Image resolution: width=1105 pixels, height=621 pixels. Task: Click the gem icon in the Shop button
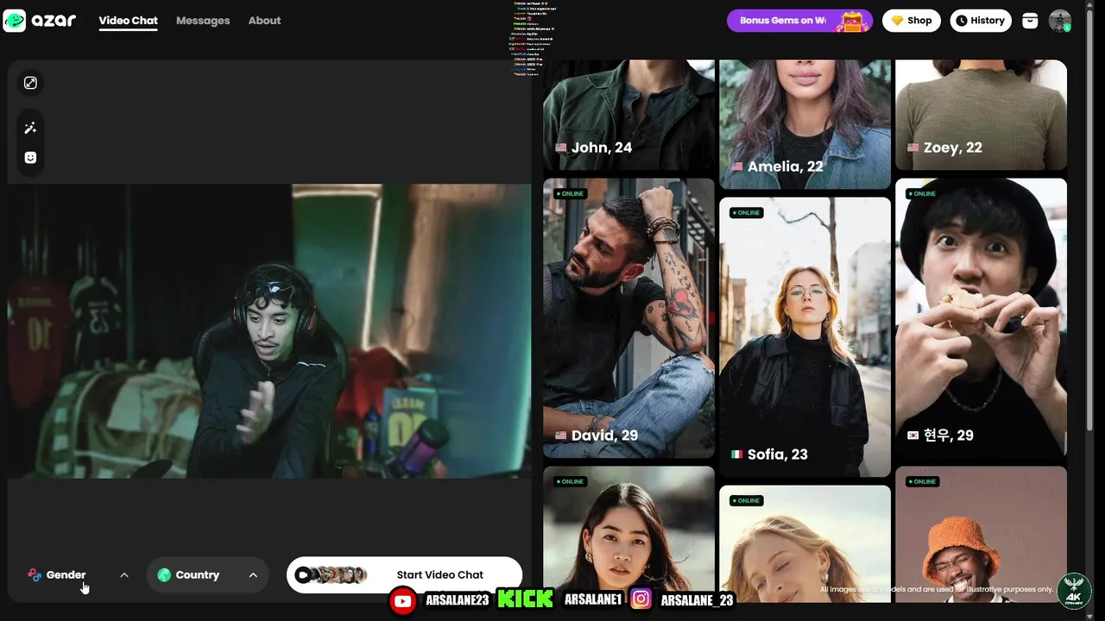(898, 21)
